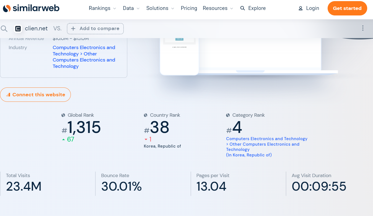Click the website preview mobile thumbnail

pyautogui.click(x=179, y=57)
